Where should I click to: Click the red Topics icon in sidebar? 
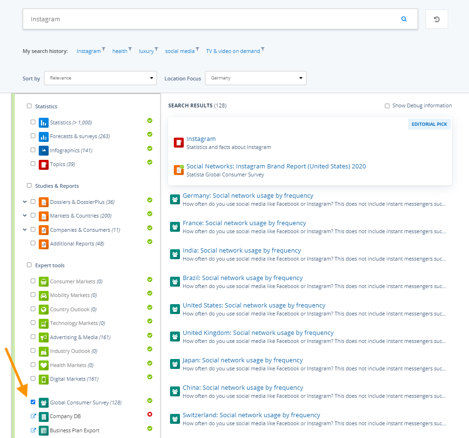pos(43,165)
